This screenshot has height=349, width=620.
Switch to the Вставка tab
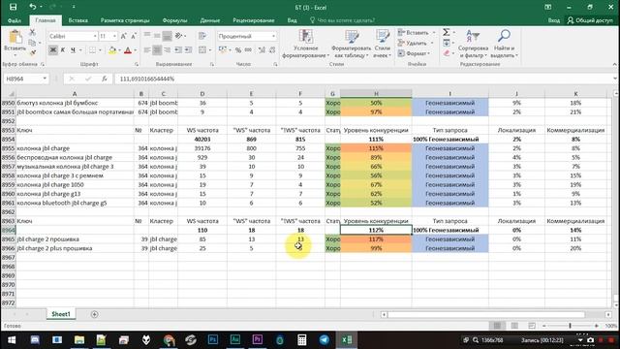coord(77,20)
